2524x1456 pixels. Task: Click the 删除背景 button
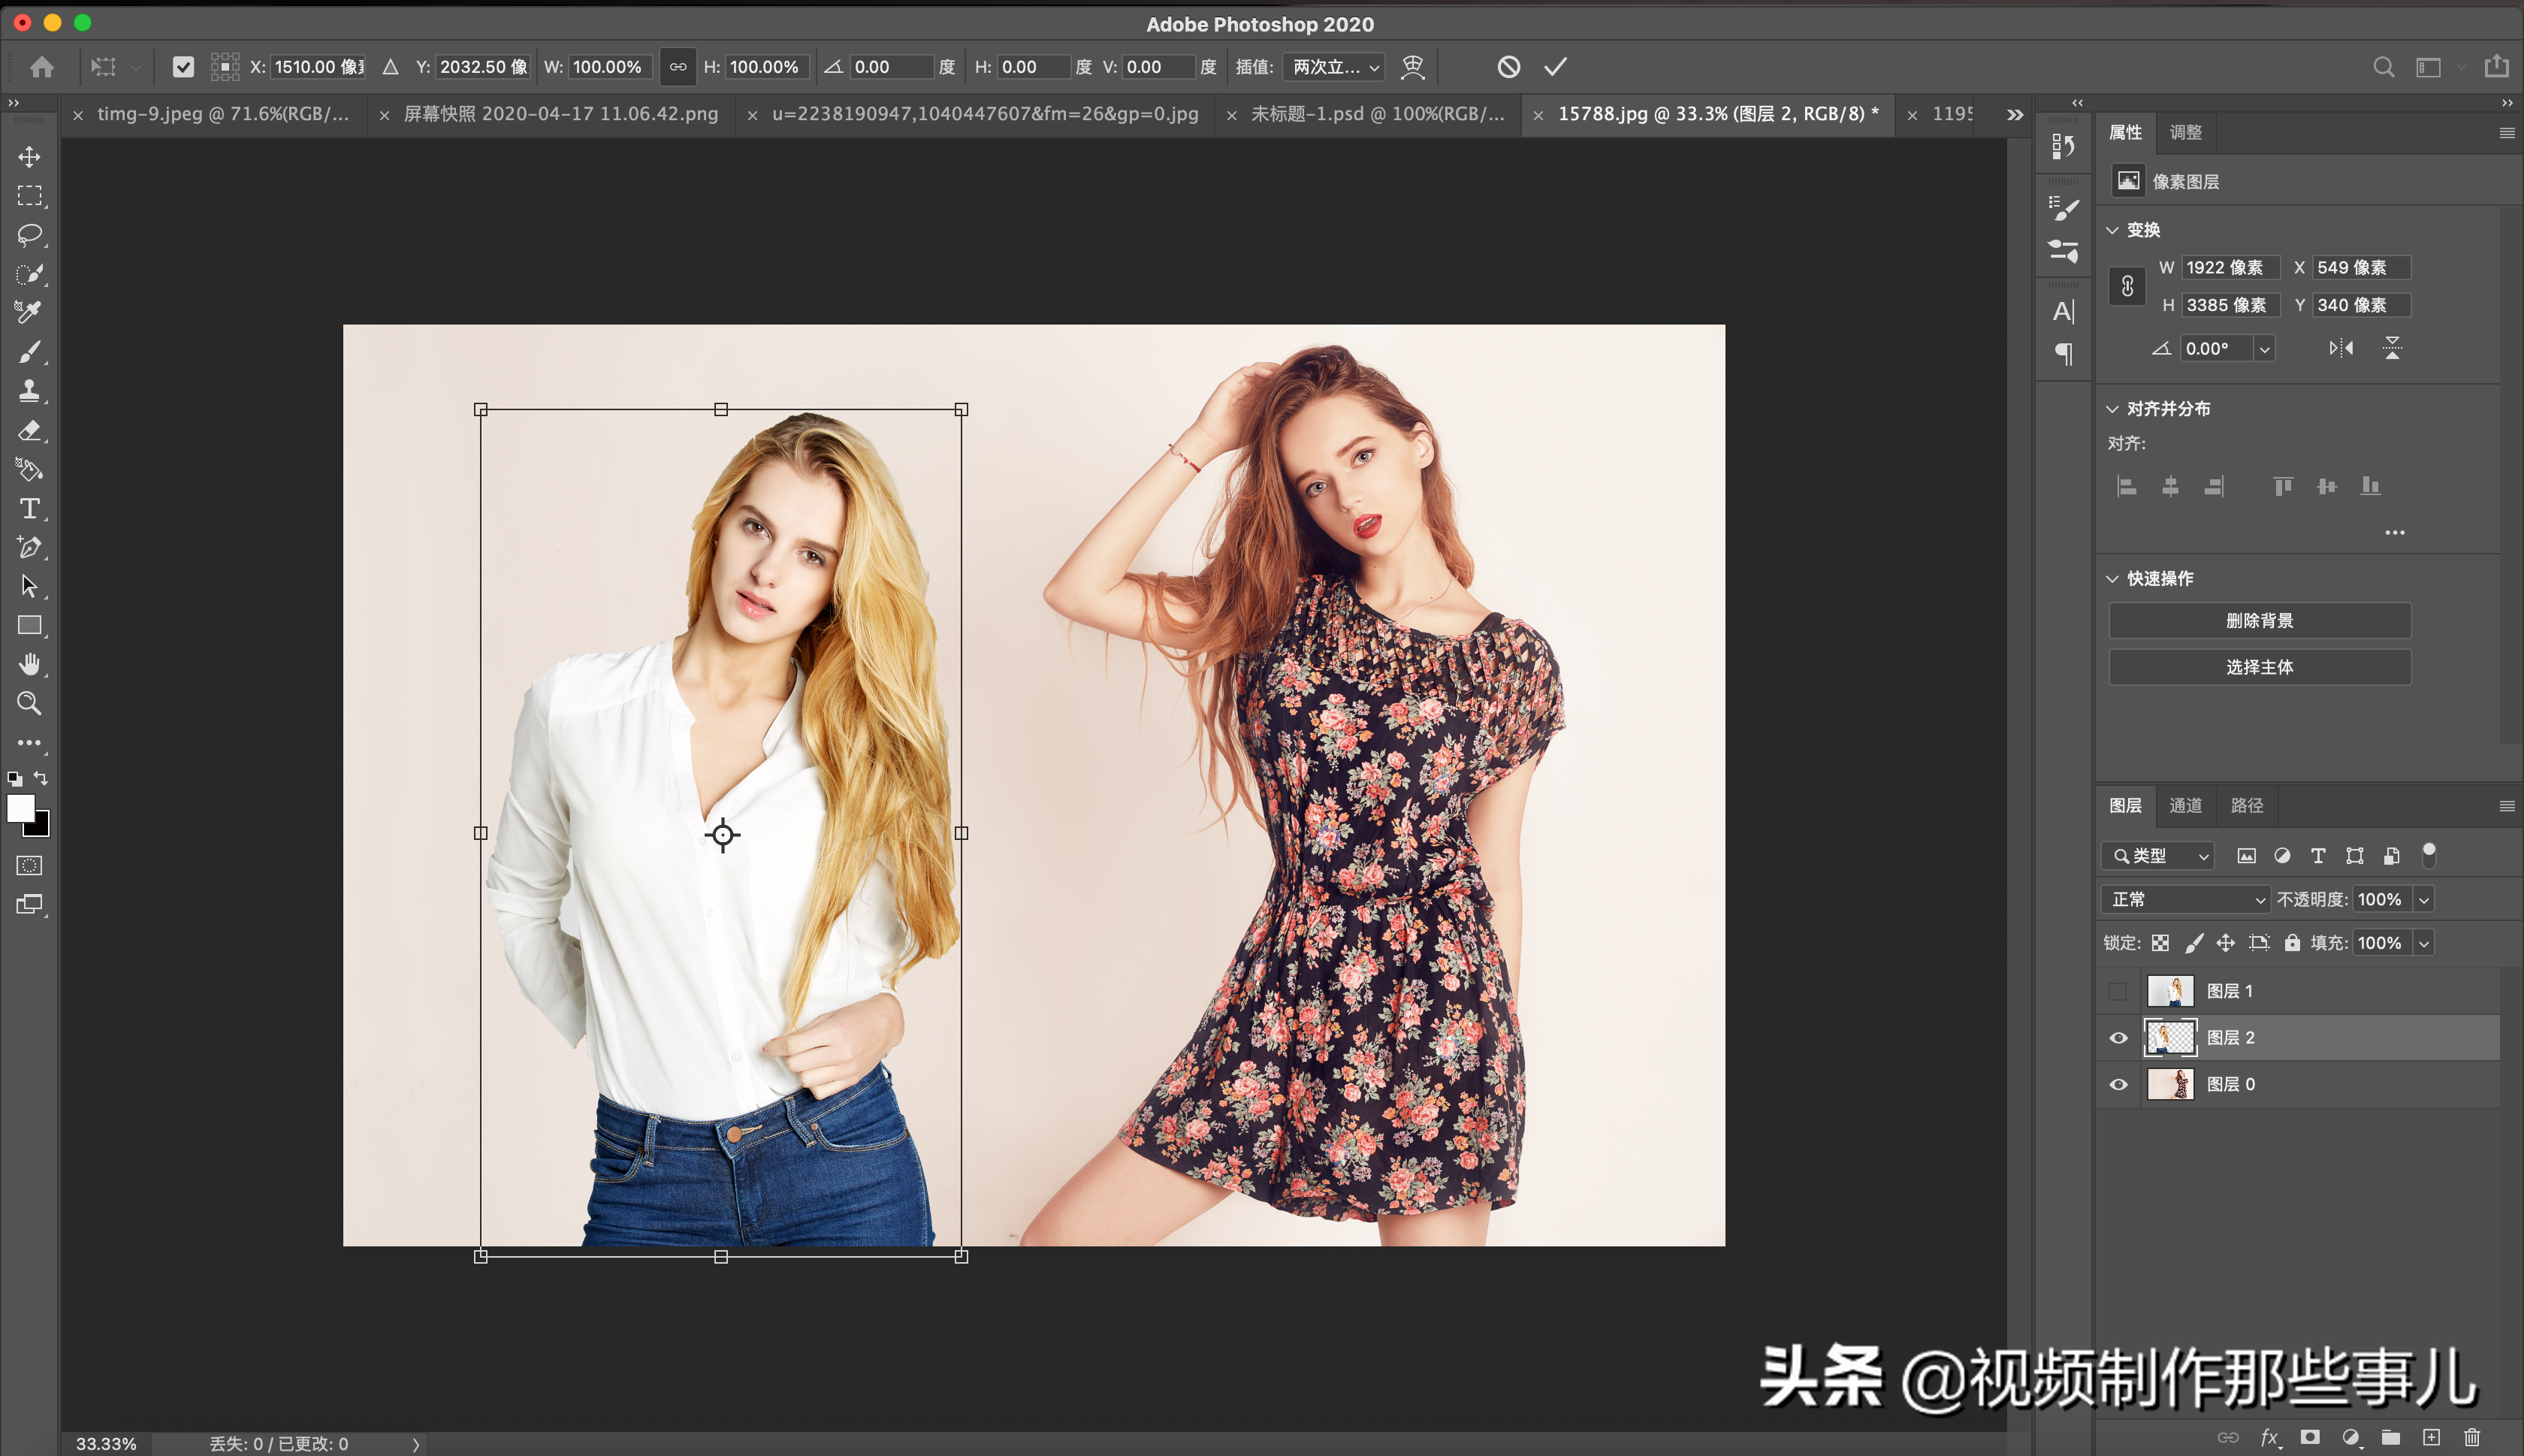click(2259, 621)
